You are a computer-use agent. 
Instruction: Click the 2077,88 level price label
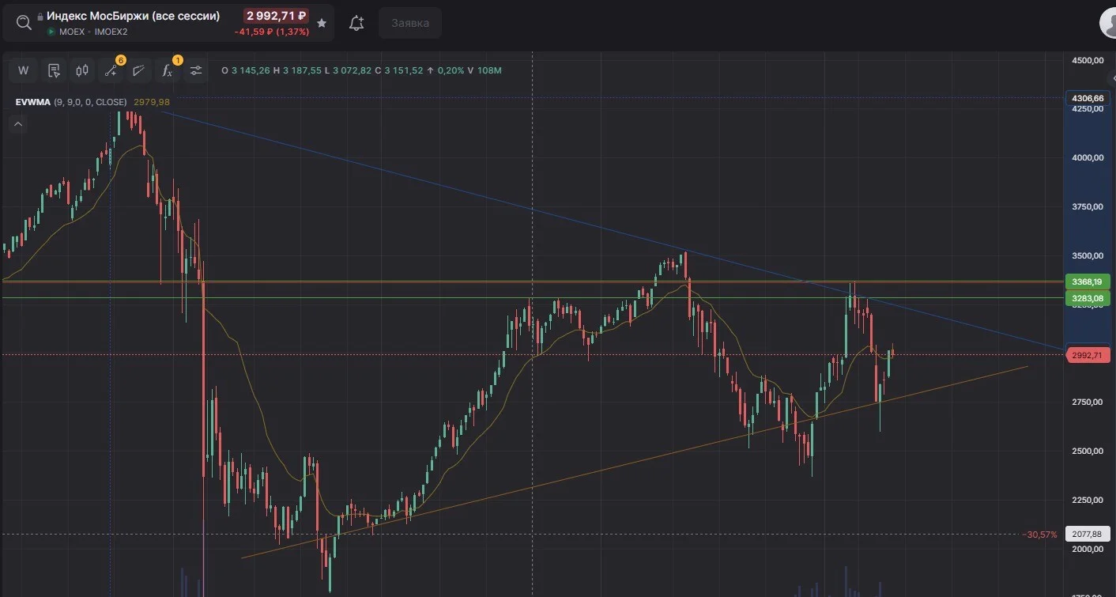(x=1088, y=534)
